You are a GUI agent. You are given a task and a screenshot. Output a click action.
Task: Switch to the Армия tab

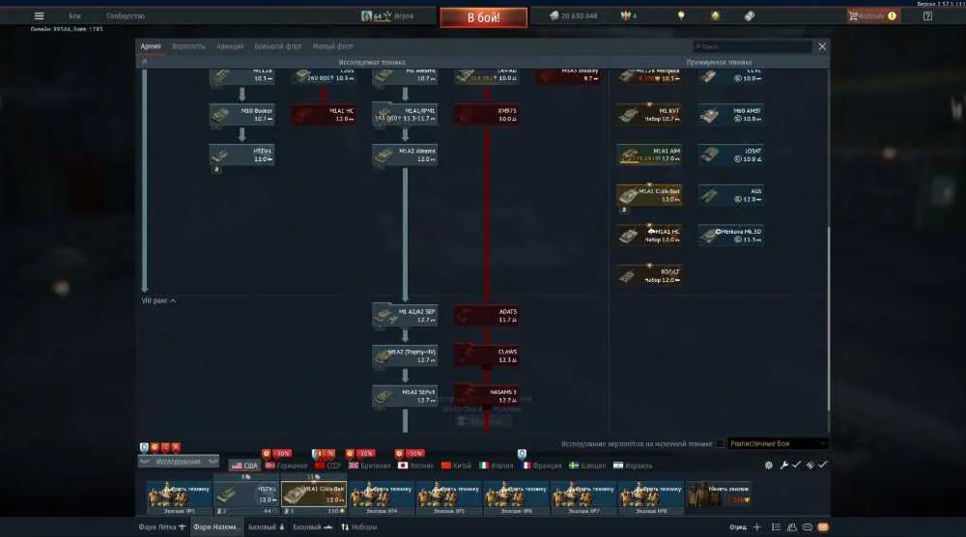click(151, 46)
